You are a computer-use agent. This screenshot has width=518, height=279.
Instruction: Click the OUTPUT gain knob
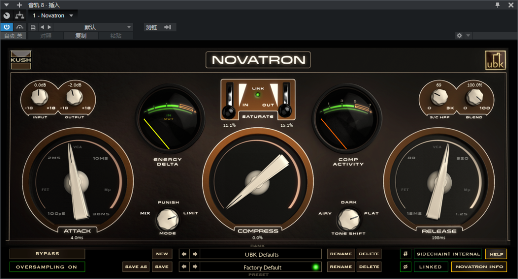74,98
